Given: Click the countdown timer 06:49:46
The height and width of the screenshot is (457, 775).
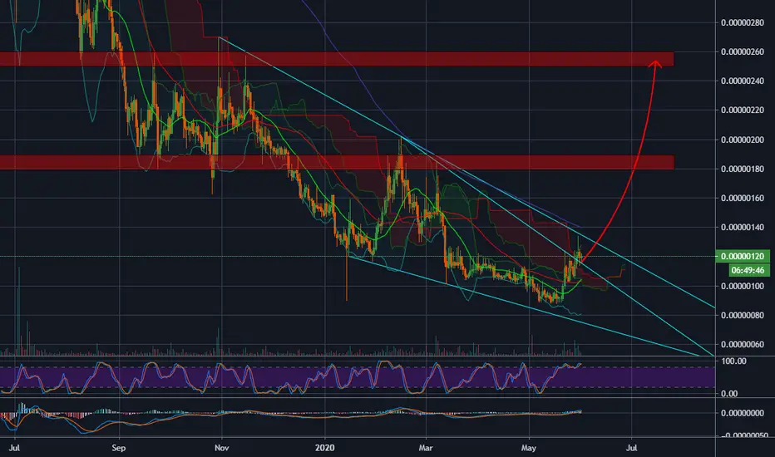Looking at the screenshot, I should 749,270.
